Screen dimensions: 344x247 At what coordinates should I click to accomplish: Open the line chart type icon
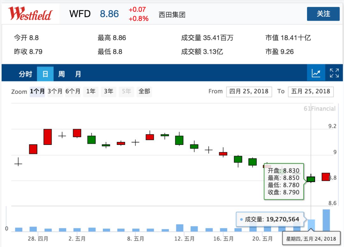[316, 73]
